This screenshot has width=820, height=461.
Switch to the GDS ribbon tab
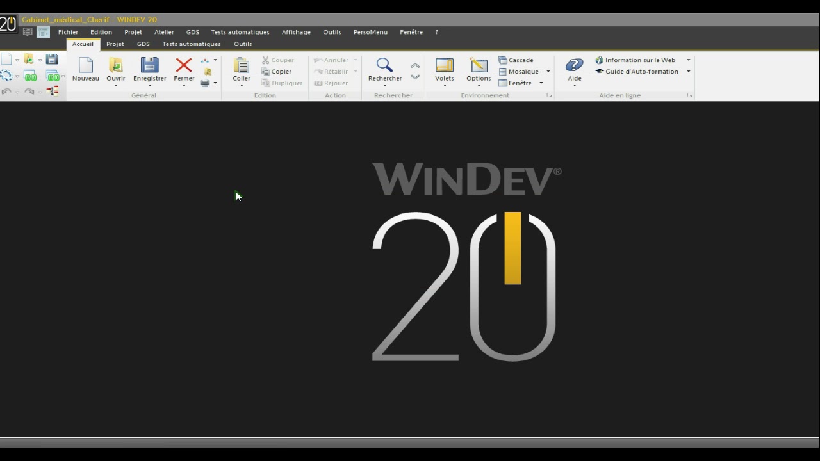tap(143, 44)
